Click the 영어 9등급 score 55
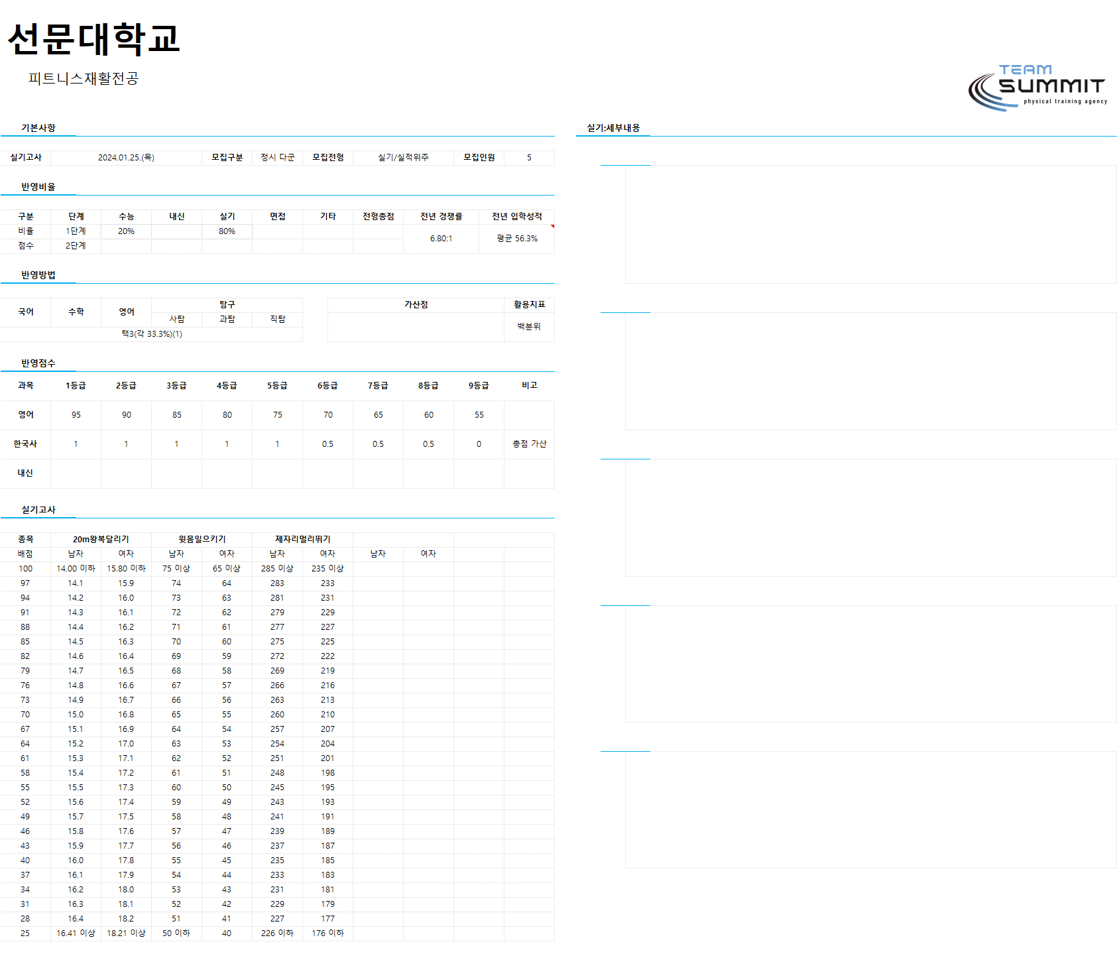Viewport: 1117px width, 956px height. coord(479,415)
